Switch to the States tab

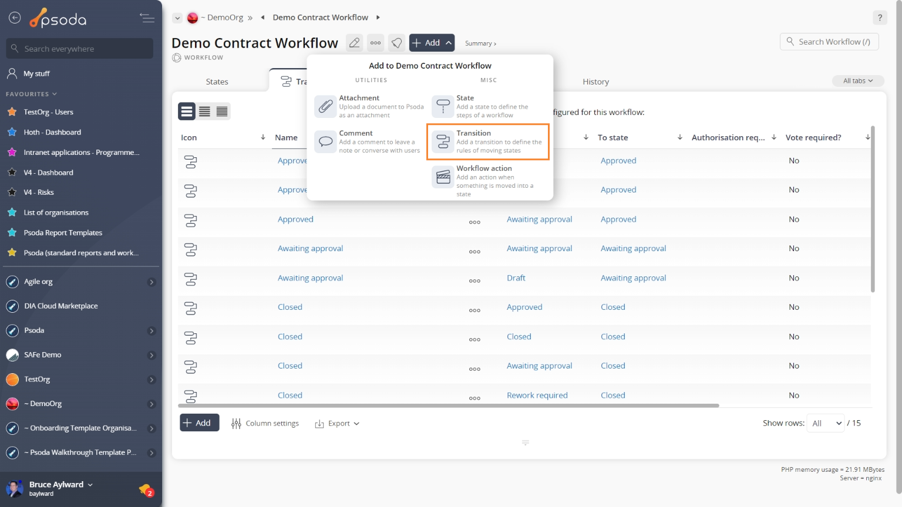217,82
